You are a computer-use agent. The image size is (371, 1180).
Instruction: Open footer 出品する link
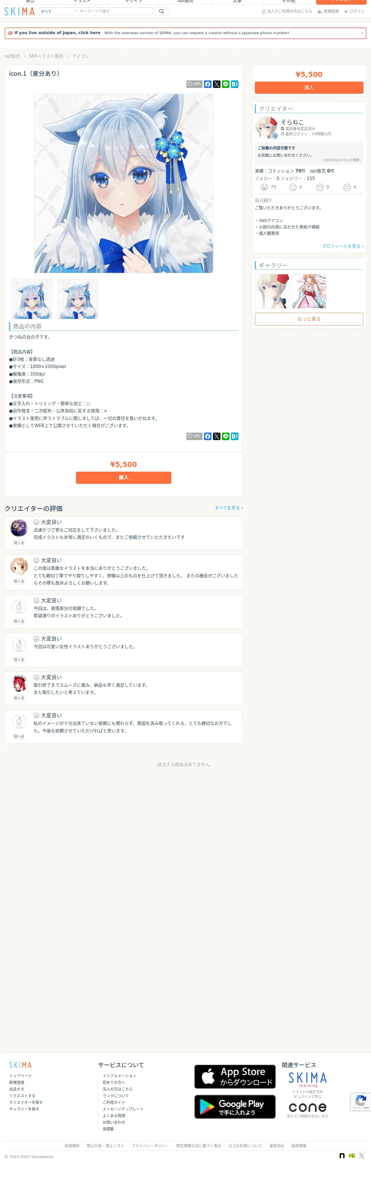(x=16, y=1089)
